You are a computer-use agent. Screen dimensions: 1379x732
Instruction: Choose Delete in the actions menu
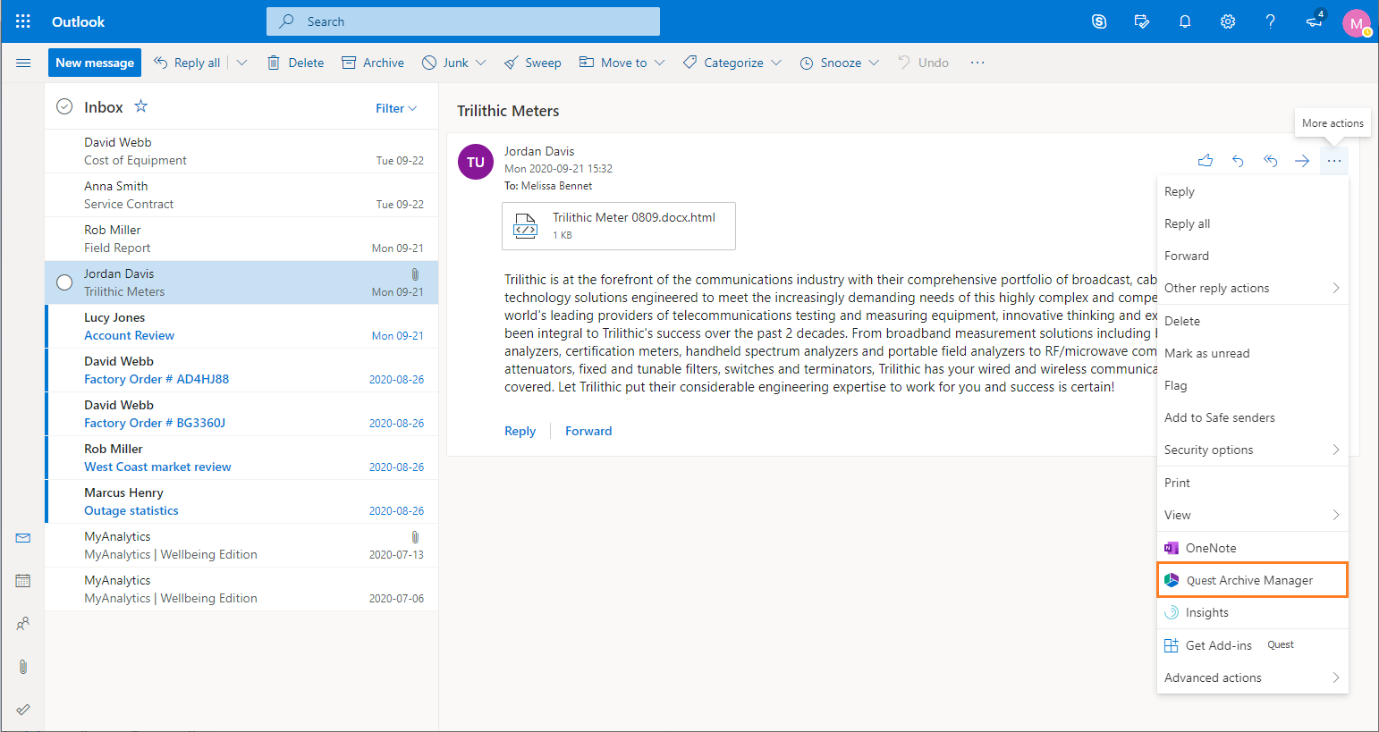1253,321
